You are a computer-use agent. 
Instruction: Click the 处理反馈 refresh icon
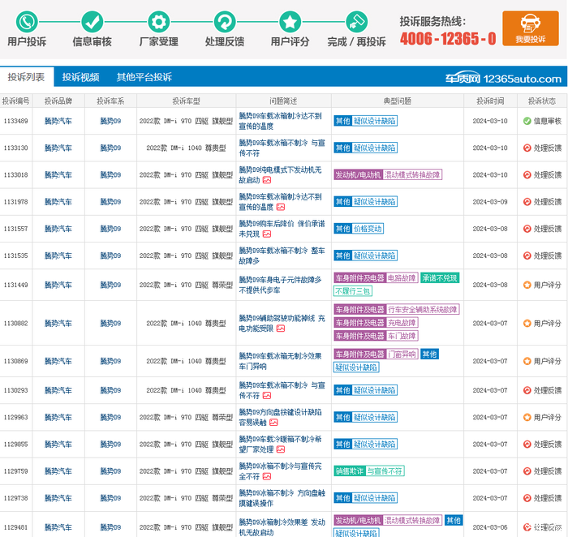click(224, 22)
